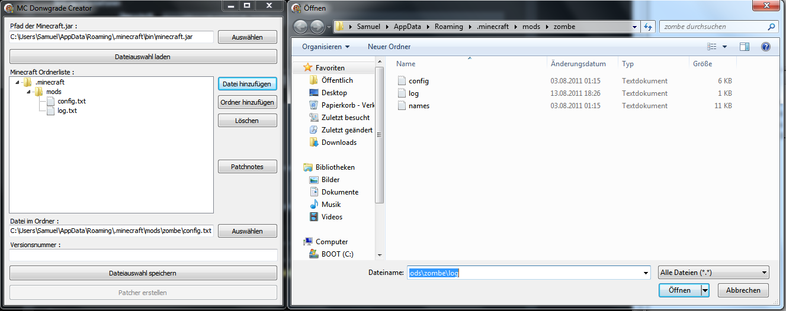Open the file type filter dropdown
This screenshot has width=786, height=311.
pos(713,273)
